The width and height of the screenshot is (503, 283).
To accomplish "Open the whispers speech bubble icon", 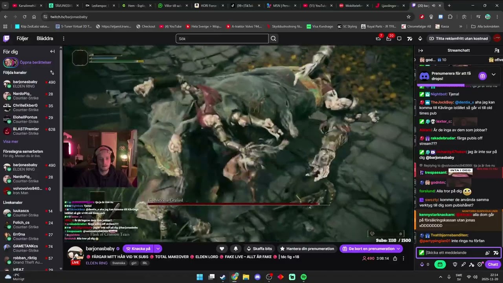I will [x=399, y=39].
